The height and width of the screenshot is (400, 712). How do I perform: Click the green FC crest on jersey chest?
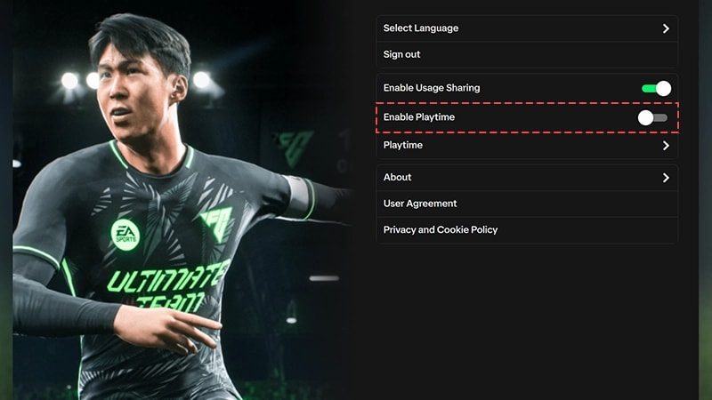click(217, 223)
